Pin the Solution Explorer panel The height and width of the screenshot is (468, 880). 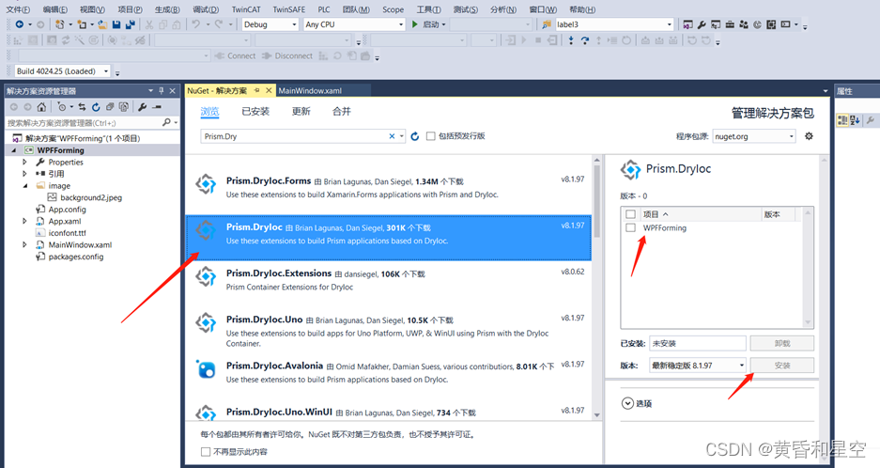point(162,90)
